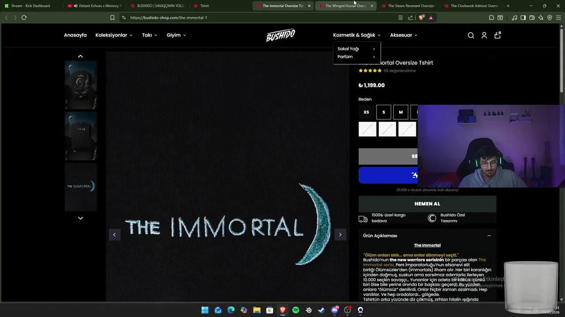Open Spotify from the taskbar
The image size is (565, 317).
pyautogui.click(x=296, y=310)
